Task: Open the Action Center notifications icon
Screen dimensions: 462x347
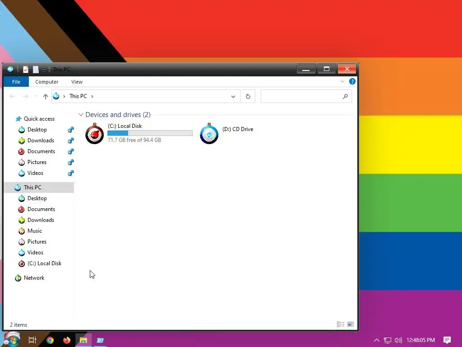Action: pos(447,340)
